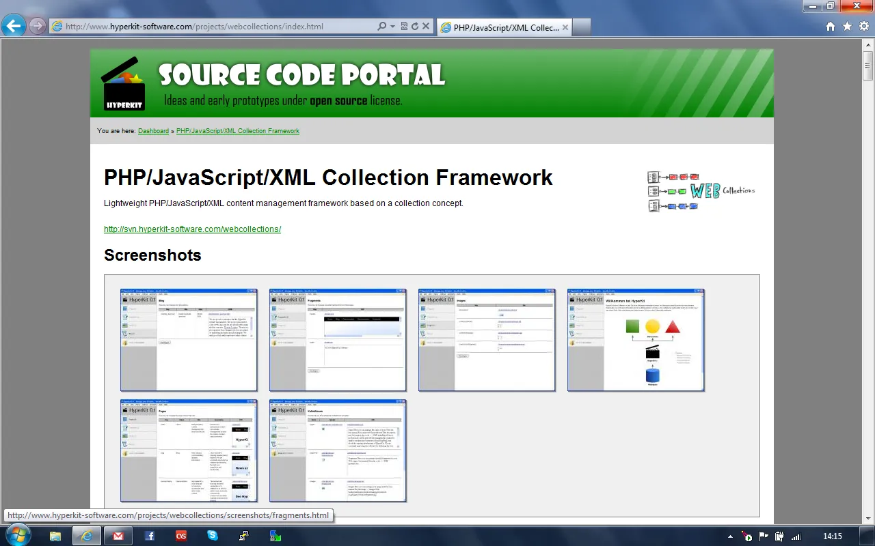The height and width of the screenshot is (546, 875).
Task: Open the taskbar icon left of the empty area
Action: coord(275,536)
